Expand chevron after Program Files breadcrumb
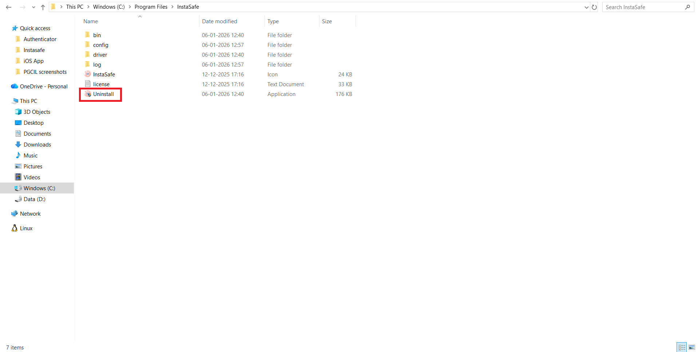This screenshot has width=698, height=352. pos(172,7)
